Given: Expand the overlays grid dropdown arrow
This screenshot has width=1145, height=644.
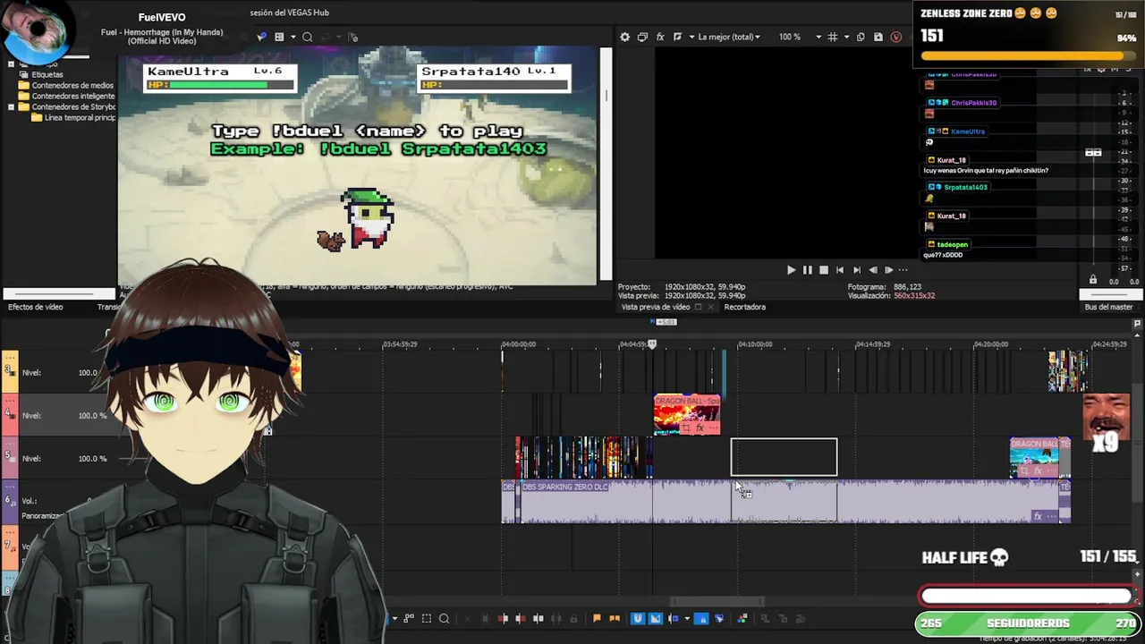Looking at the screenshot, I should (x=845, y=37).
